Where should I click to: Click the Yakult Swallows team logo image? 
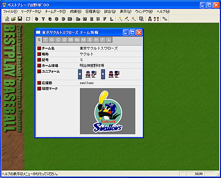pyautogui.click(x=107, y=111)
